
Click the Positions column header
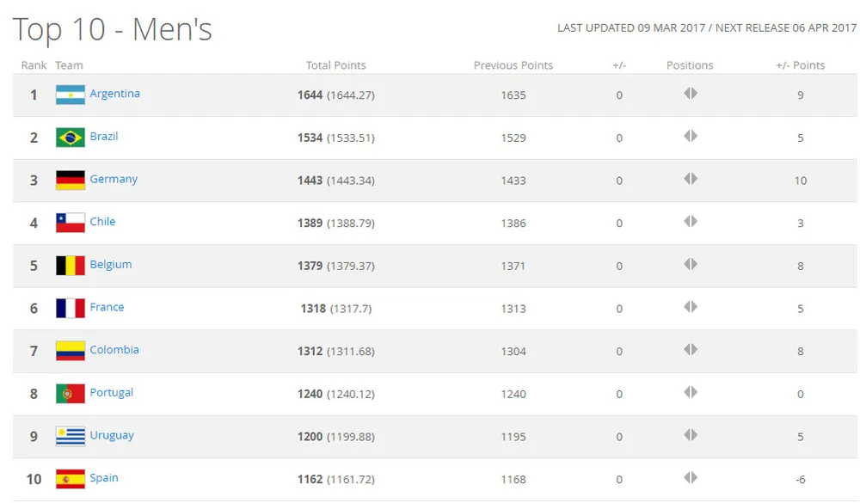coord(690,65)
